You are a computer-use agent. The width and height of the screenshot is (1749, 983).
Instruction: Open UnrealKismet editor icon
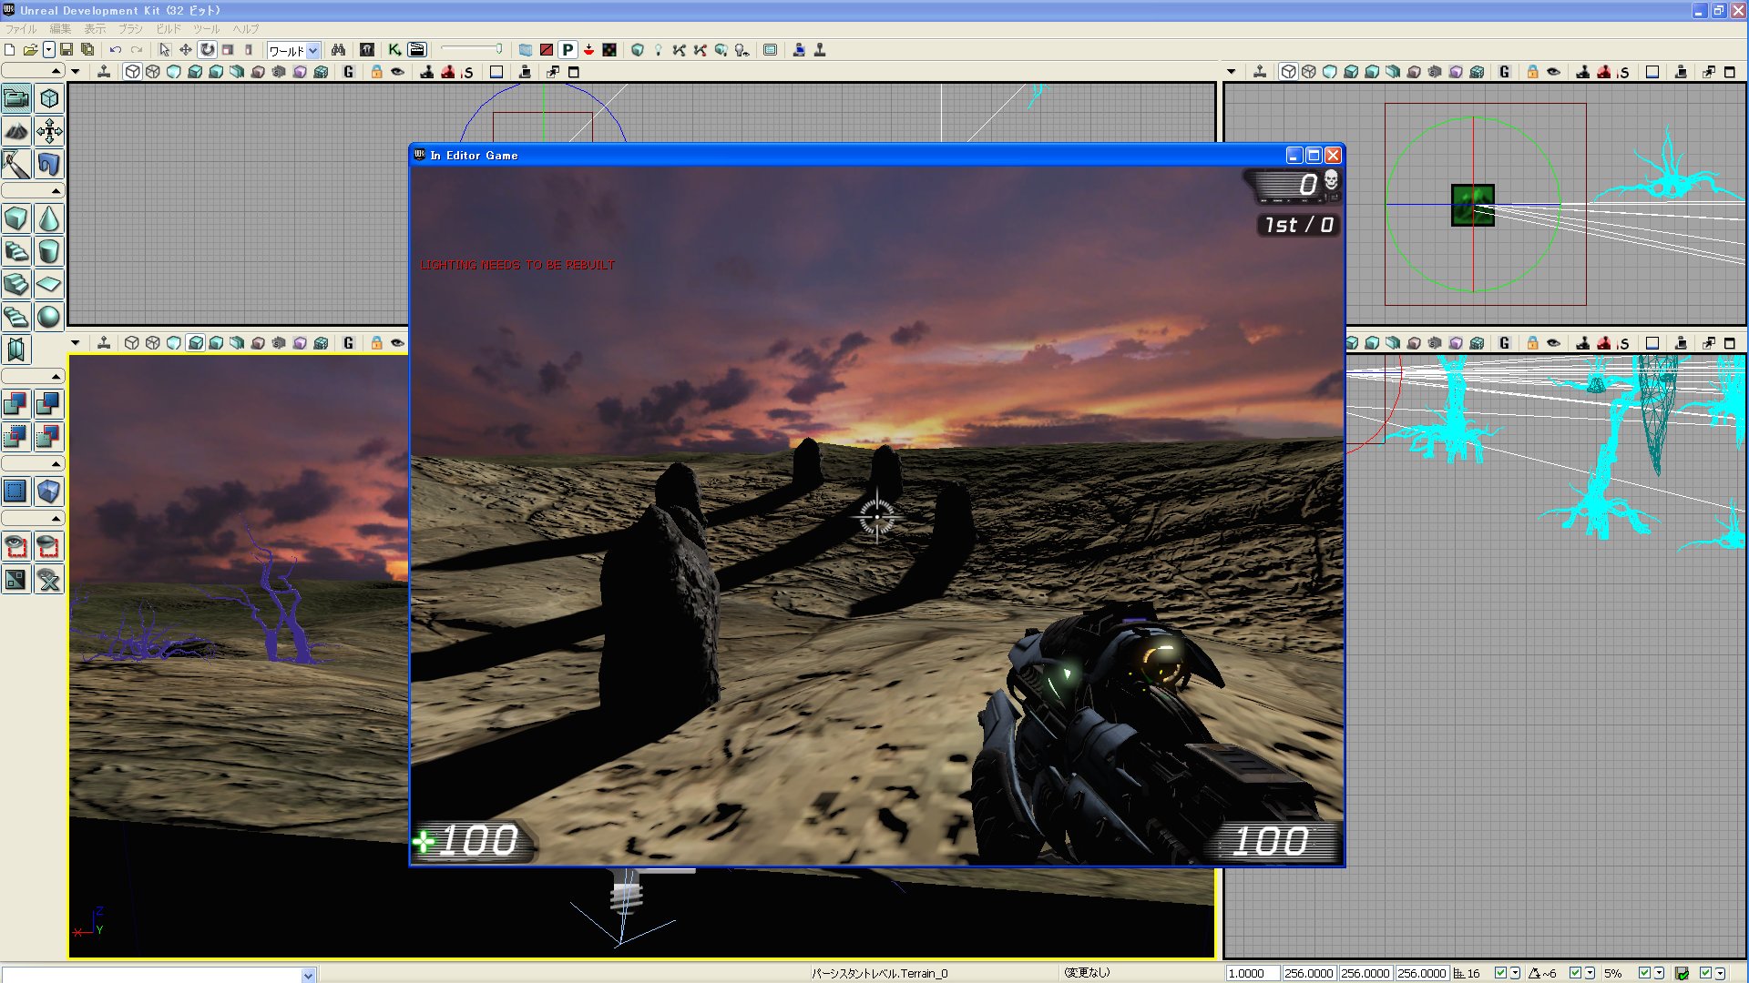click(394, 50)
